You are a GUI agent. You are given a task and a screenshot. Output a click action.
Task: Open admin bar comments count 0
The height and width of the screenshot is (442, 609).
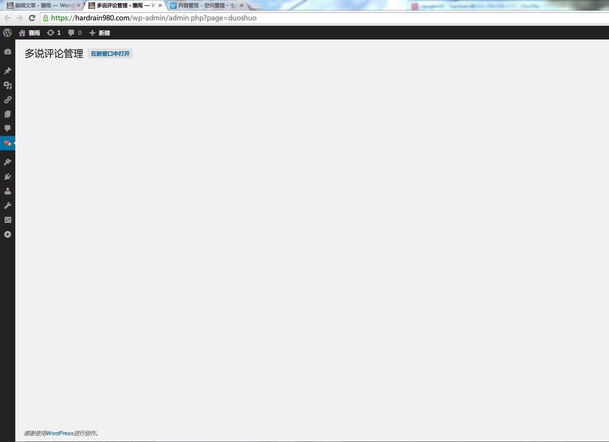pos(75,33)
